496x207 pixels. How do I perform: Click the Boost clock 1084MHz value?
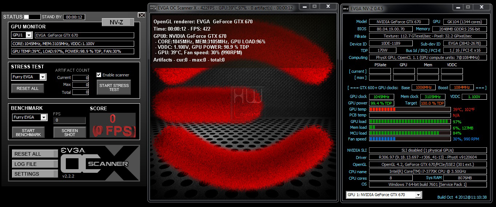click(x=462, y=88)
